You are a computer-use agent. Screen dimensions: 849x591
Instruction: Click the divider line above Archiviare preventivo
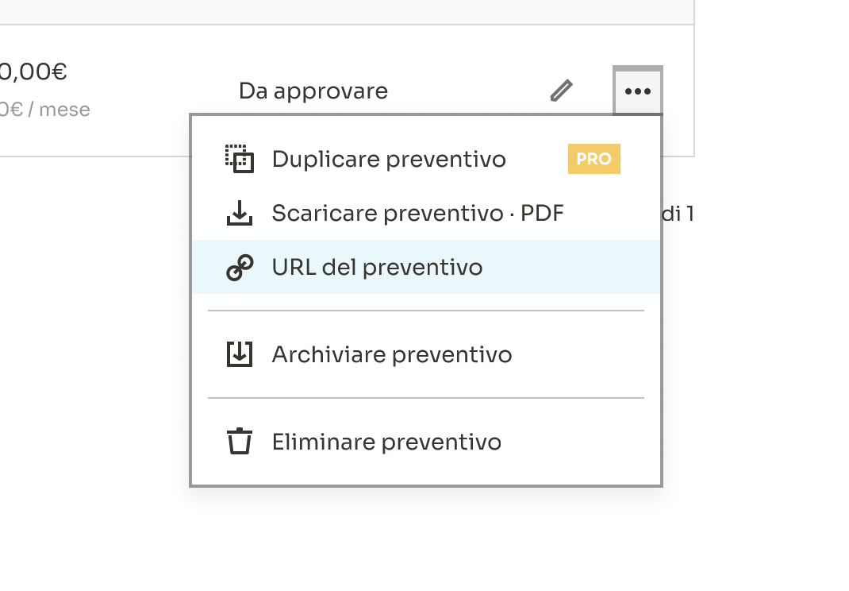click(426, 311)
